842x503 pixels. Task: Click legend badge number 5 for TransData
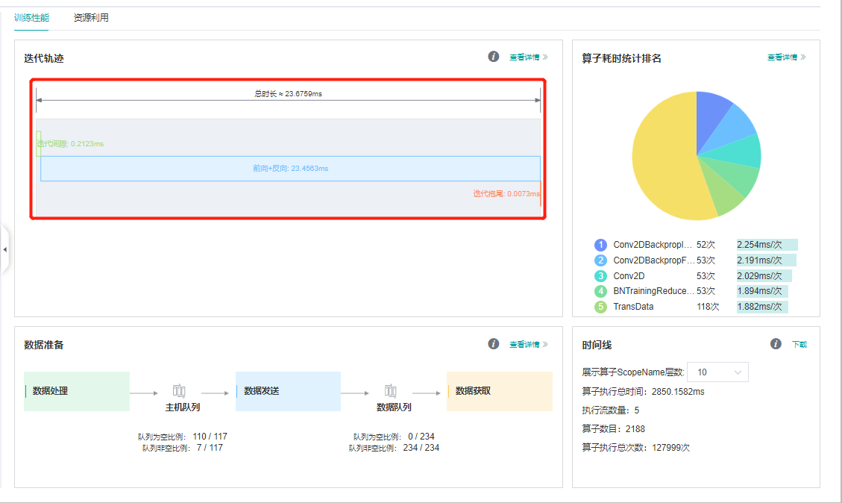[x=600, y=307]
